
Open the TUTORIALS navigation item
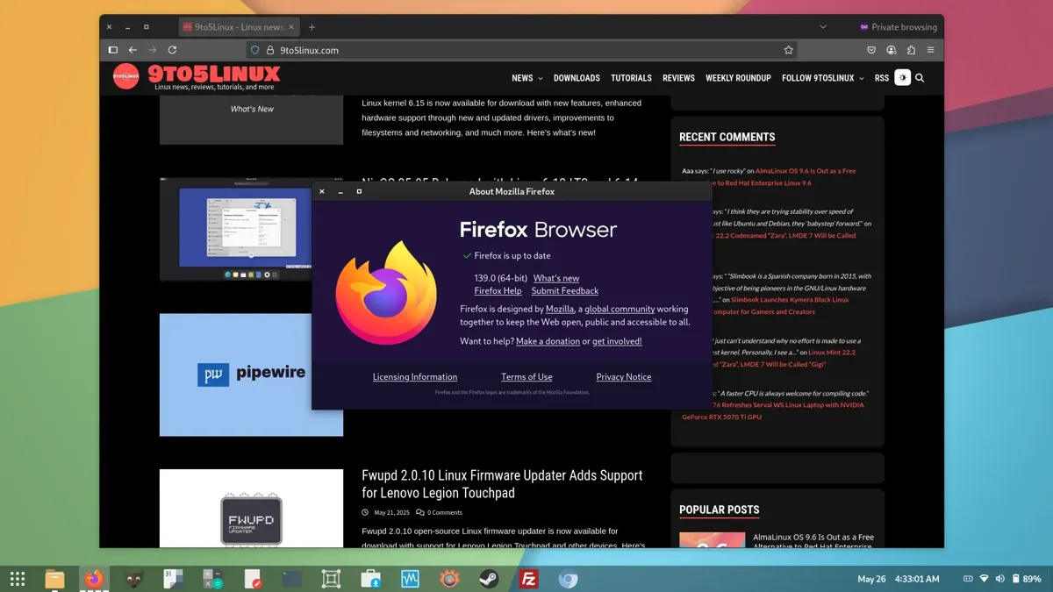(631, 78)
